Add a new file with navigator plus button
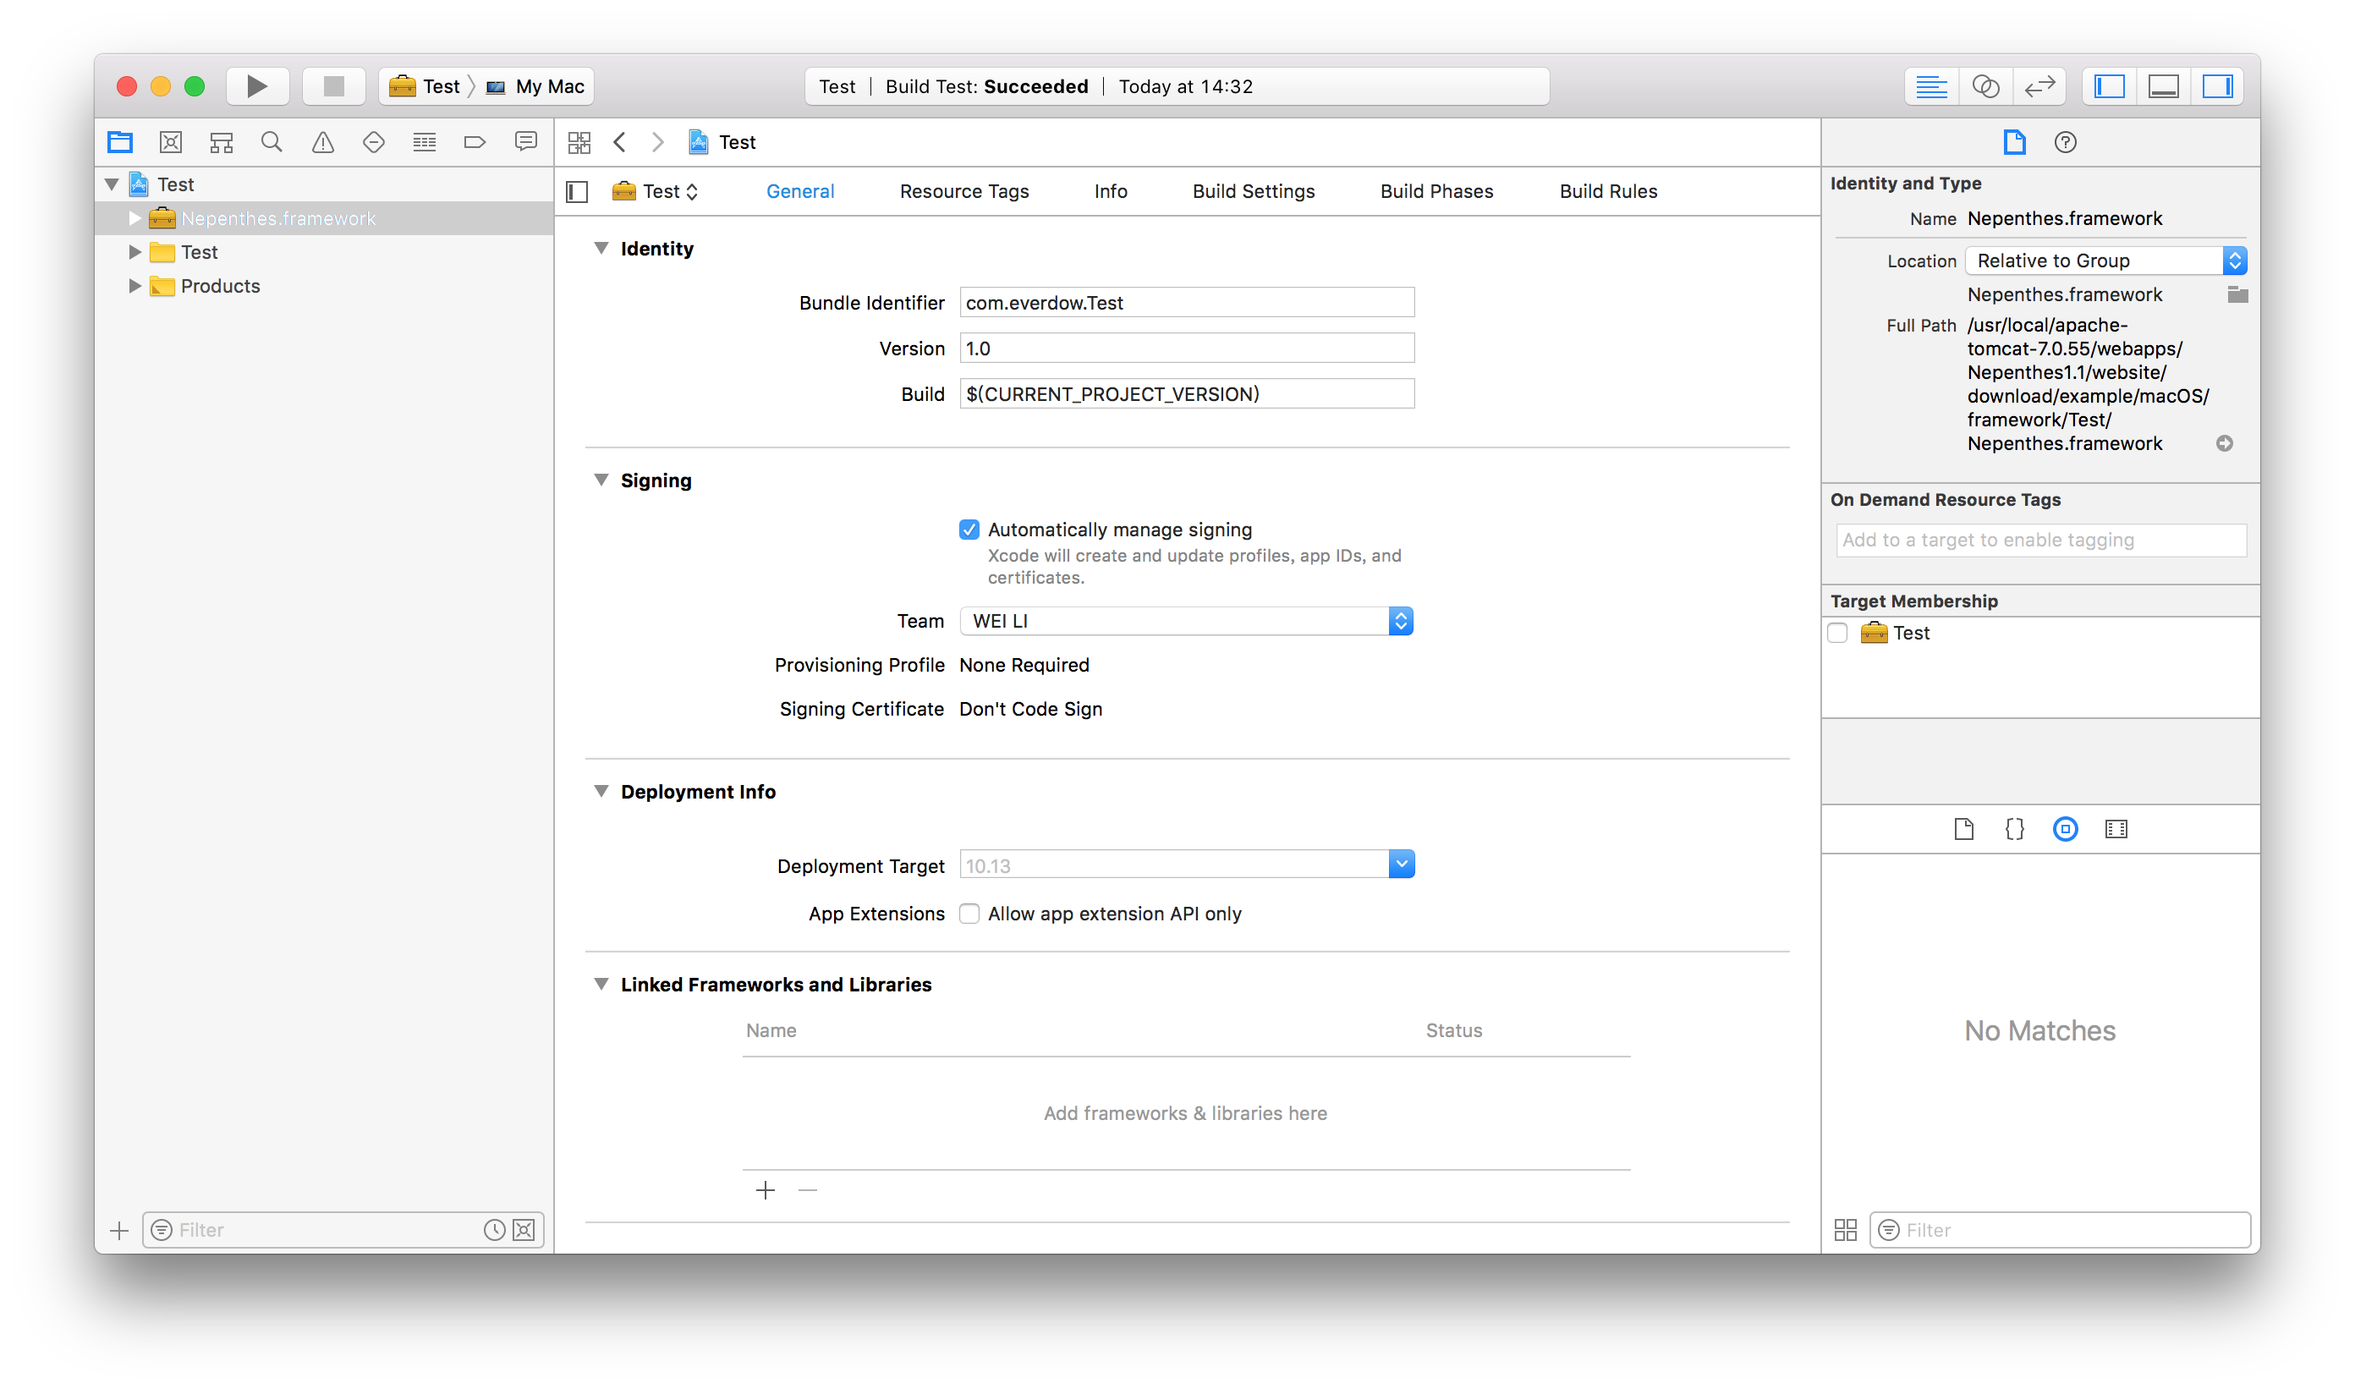 pyautogui.click(x=119, y=1230)
